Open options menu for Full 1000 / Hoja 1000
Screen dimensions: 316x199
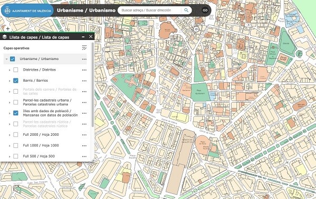(x=84, y=146)
